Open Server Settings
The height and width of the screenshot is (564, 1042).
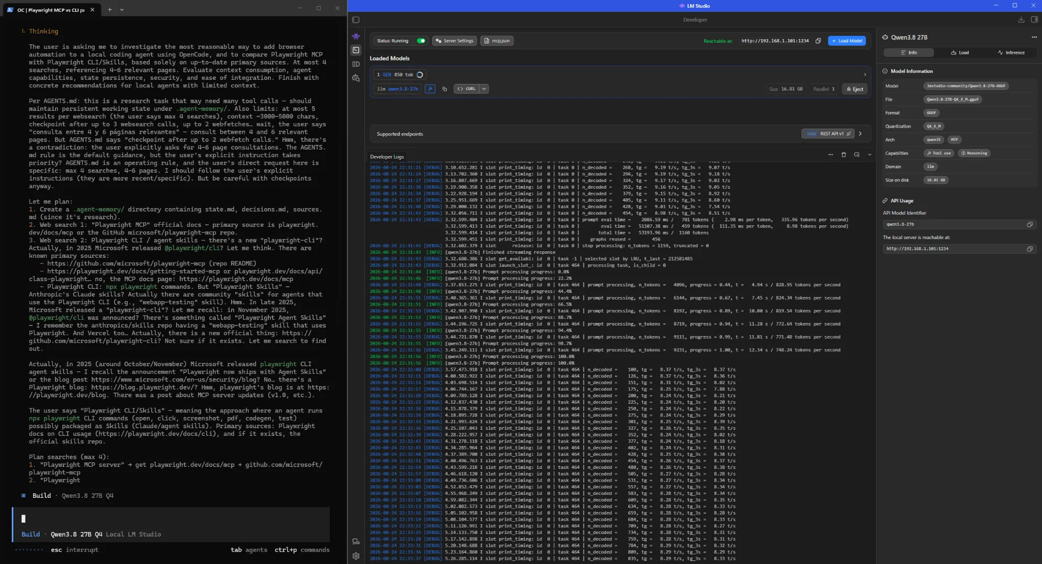coord(455,41)
